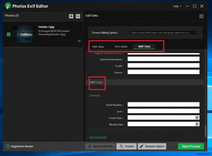Click the reset Exif Data icon
The width and height of the screenshot is (212, 156).
[x=201, y=16]
